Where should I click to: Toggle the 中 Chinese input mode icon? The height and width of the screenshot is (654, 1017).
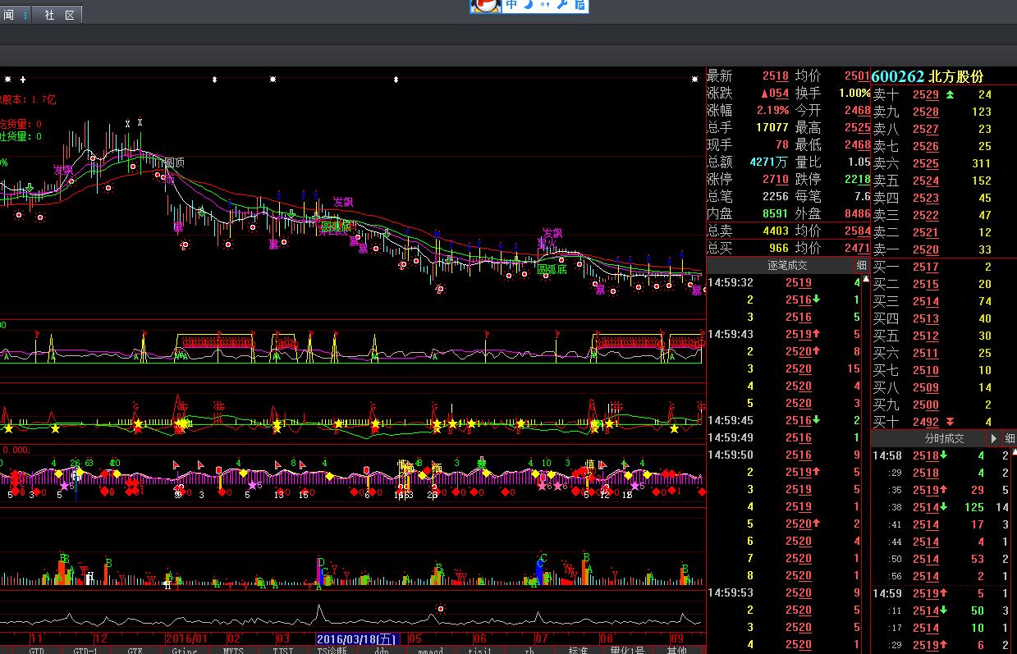click(x=511, y=5)
